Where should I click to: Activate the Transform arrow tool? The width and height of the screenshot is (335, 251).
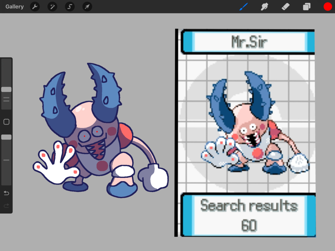[x=87, y=7]
